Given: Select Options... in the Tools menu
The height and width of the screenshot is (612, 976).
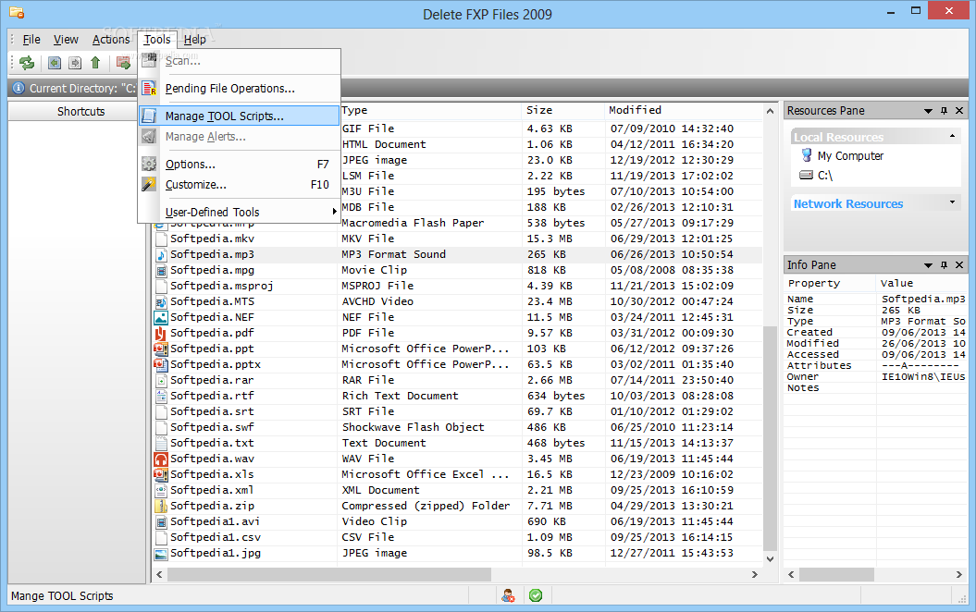Looking at the screenshot, I should click(x=239, y=165).
